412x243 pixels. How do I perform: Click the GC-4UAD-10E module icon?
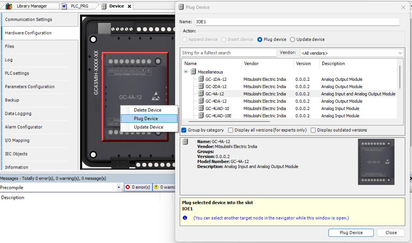coord(201,116)
